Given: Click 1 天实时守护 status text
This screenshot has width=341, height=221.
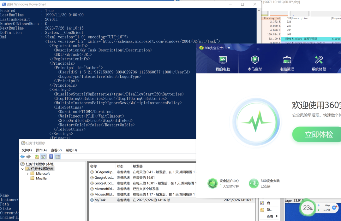Looking at the screenshot, I should click(x=230, y=186).
